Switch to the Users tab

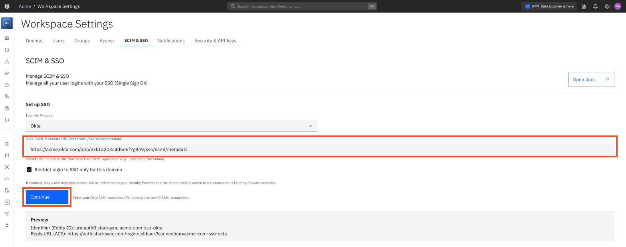(58, 41)
